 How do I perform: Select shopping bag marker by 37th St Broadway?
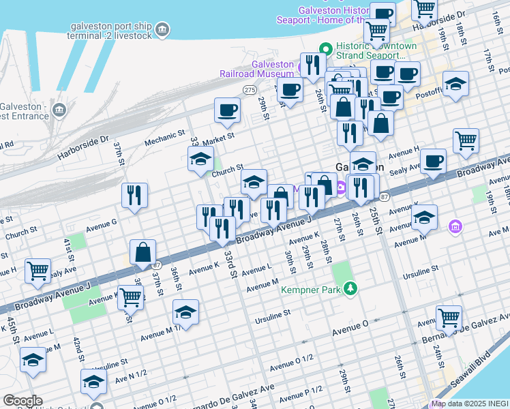142,255
